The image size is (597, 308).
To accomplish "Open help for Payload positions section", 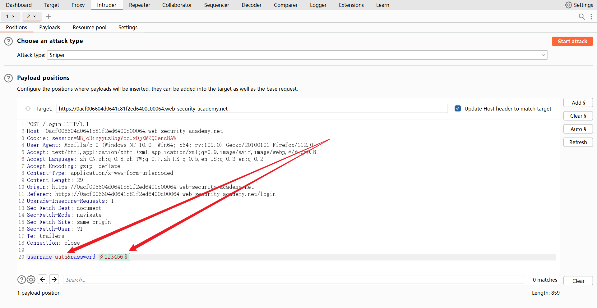I will tap(8, 78).
